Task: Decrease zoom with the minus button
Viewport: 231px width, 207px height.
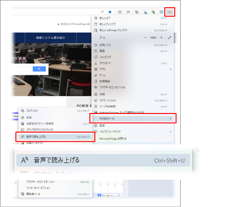Action: pyautogui.click(x=145, y=38)
